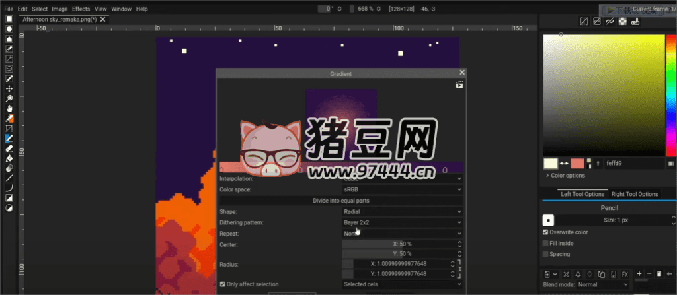677x295 pixels.
Task: Open the Effects menu
Action: click(81, 9)
